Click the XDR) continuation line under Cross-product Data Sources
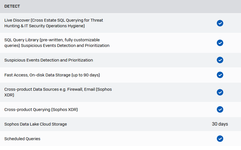Viewport: 241px width, 150px height. 9,95
